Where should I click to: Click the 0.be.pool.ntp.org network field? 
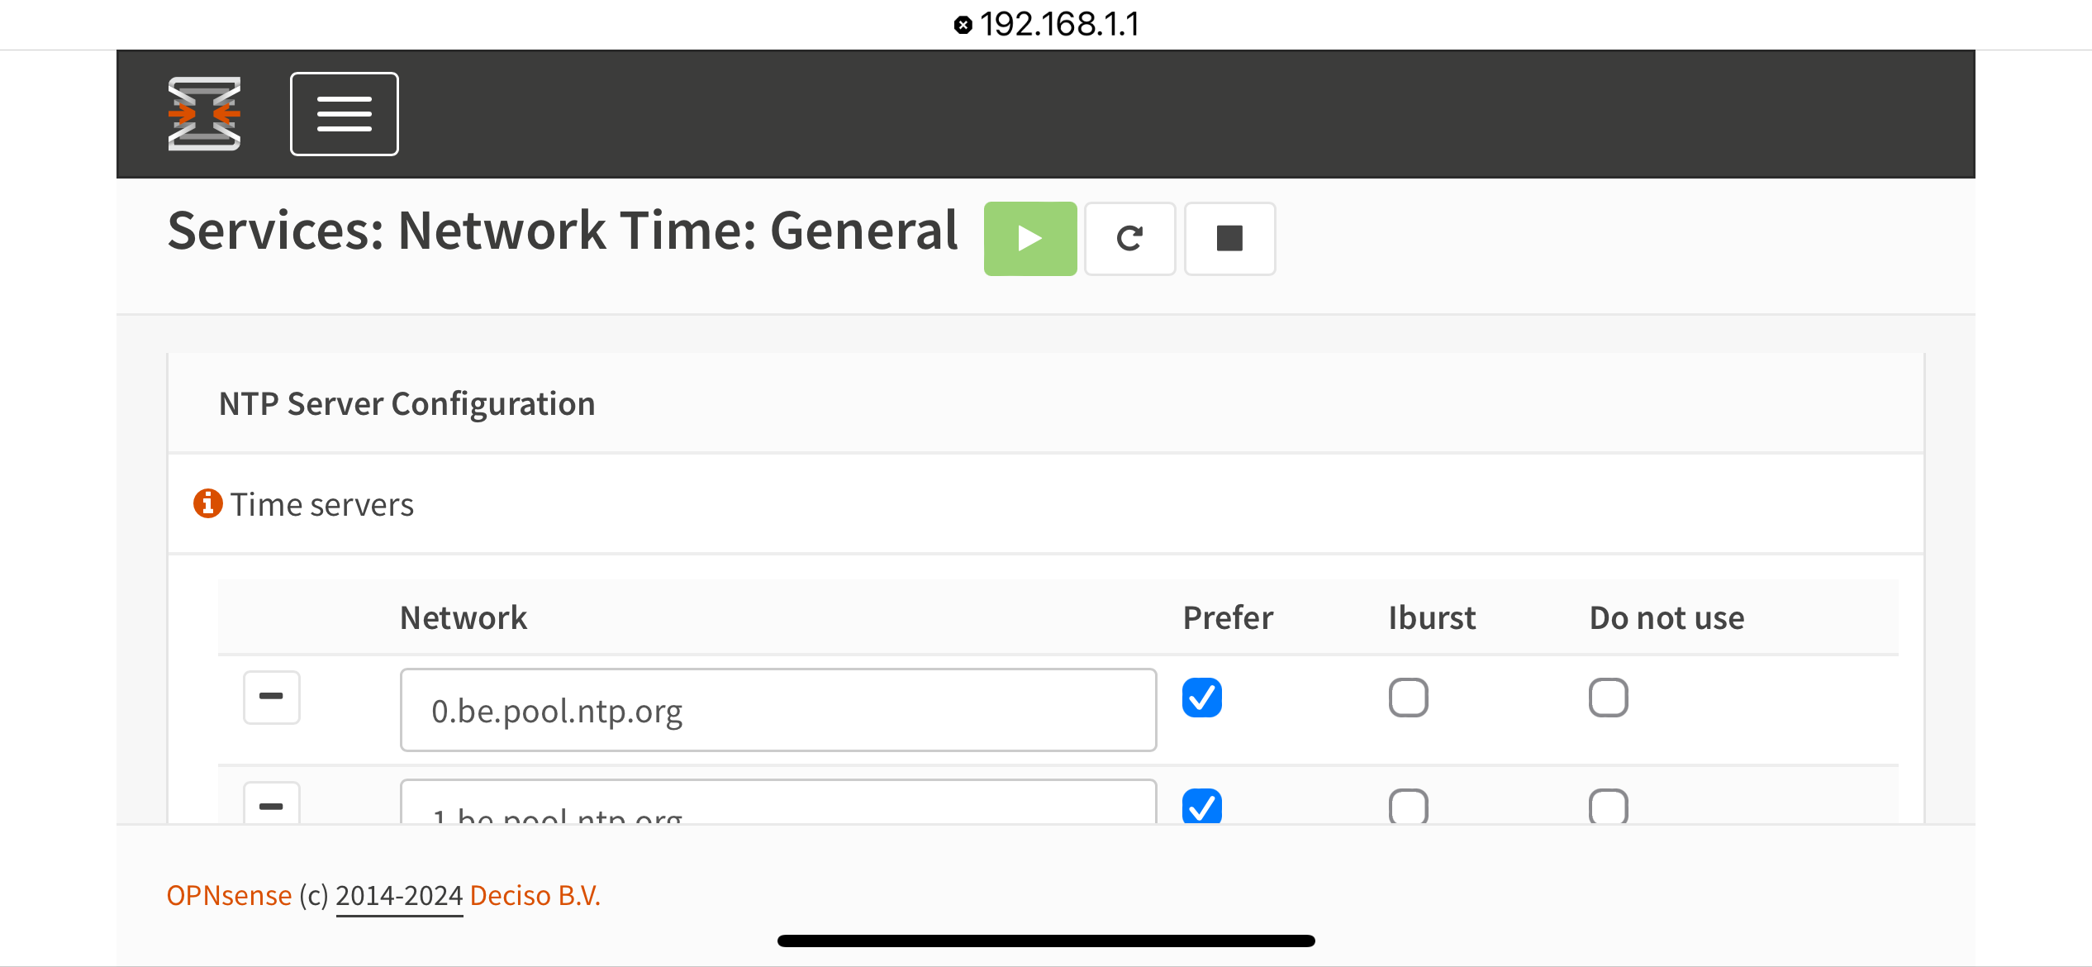pos(777,710)
